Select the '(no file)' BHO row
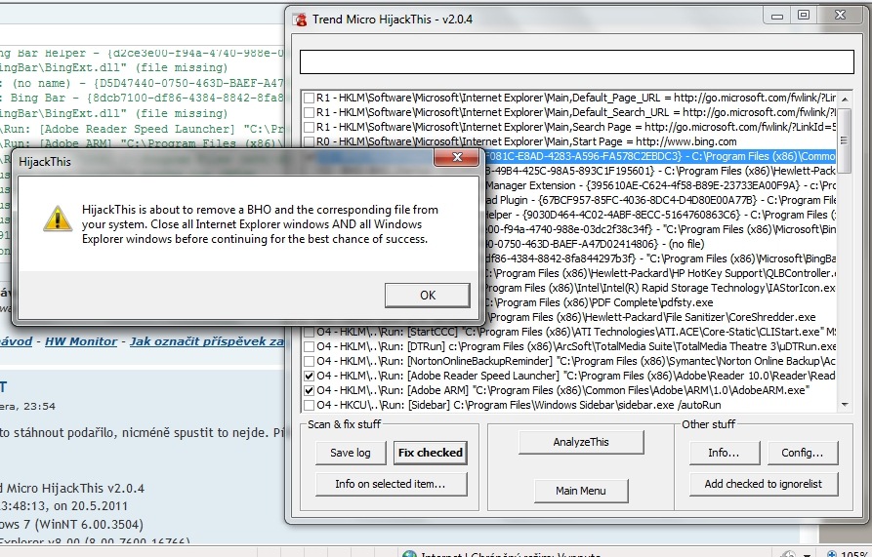Screen dimensions: 872x557 click(660, 244)
